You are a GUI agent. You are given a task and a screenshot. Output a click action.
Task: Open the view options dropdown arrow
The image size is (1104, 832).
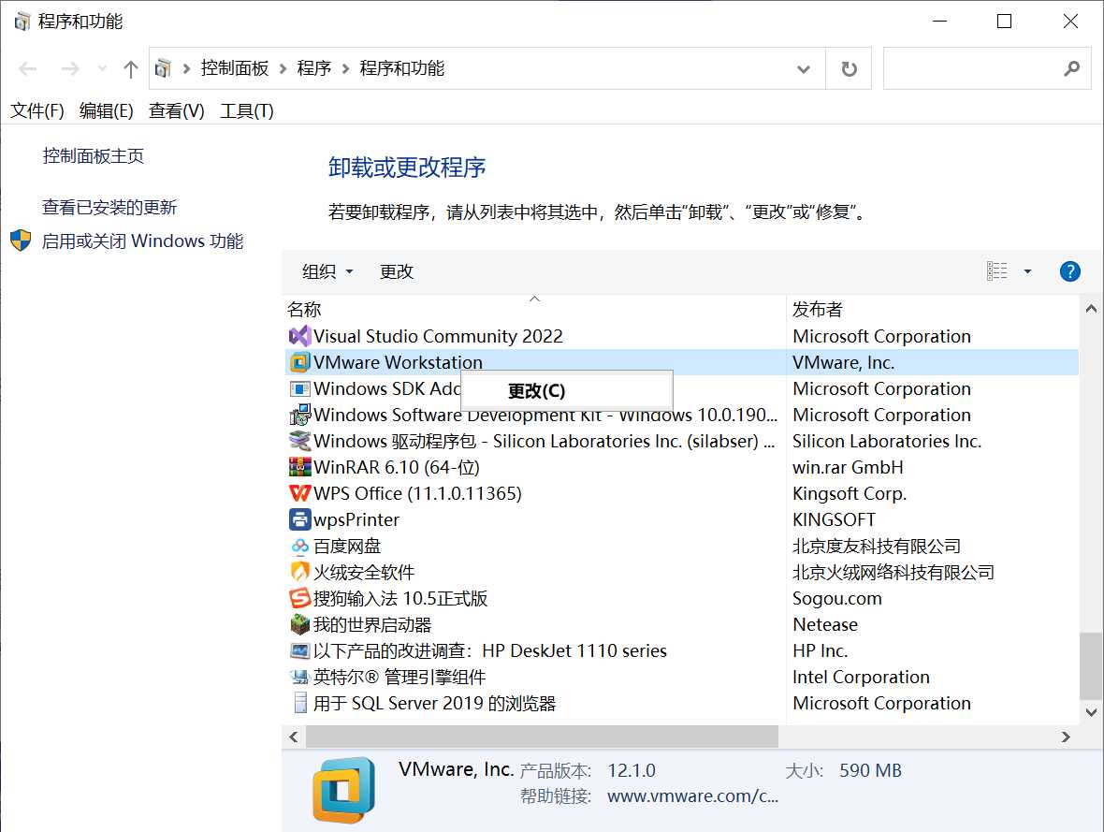1027,271
